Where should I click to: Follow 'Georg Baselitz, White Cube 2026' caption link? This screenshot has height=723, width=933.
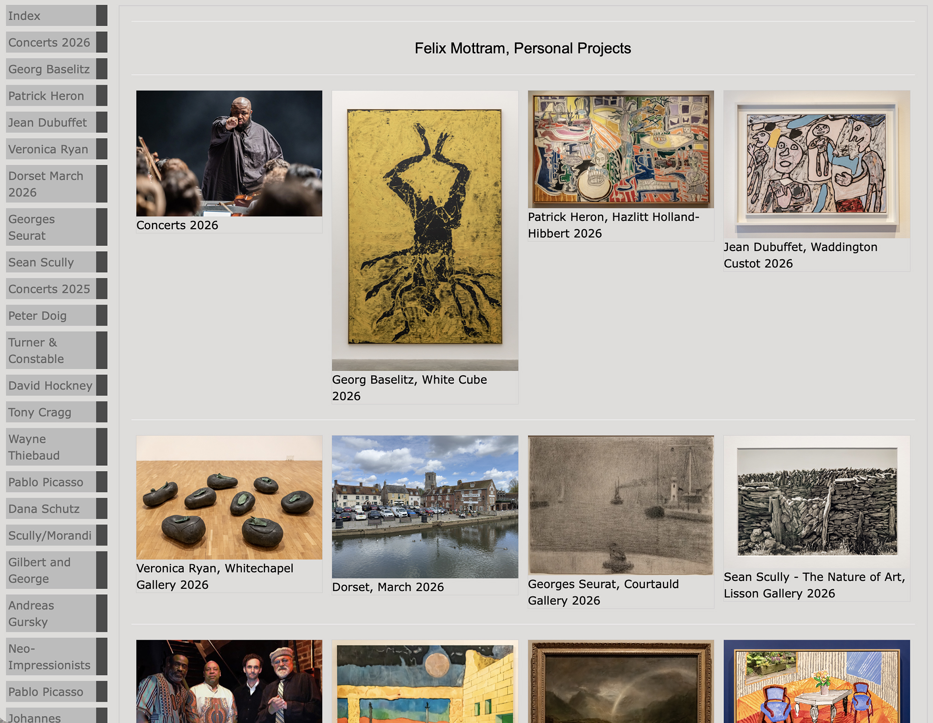[x=410, y=388]
